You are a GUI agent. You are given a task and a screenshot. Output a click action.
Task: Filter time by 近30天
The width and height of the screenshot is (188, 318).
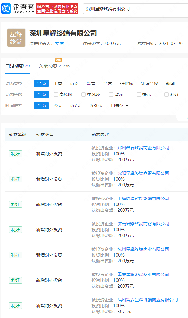[x=96, y=106]
